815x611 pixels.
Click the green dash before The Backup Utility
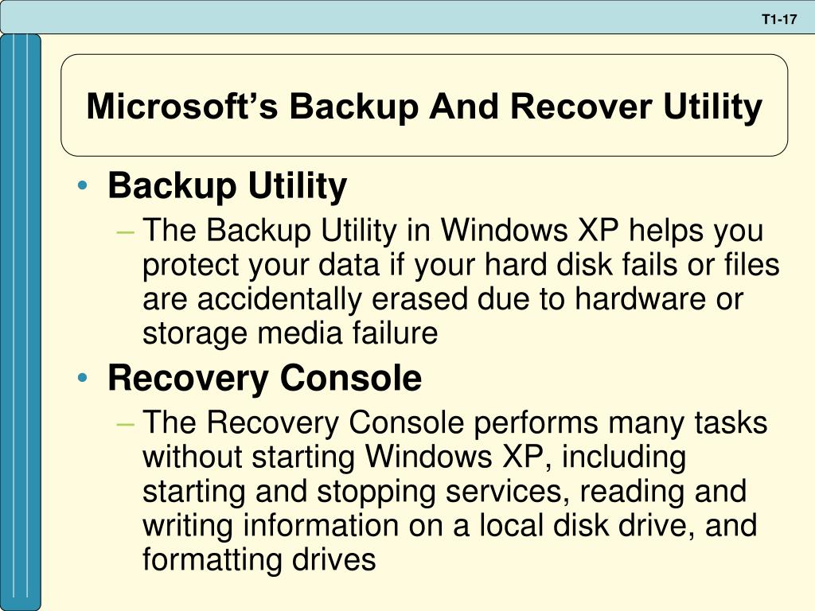pyautogui.click(x=126, y=232)
